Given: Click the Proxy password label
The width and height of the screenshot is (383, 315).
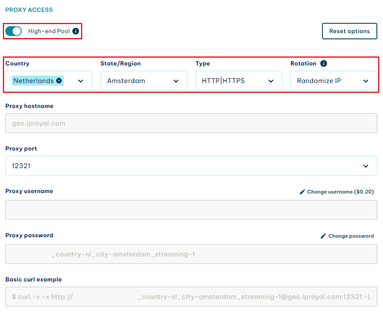Looking at the screenshot, I should point(29,235).
